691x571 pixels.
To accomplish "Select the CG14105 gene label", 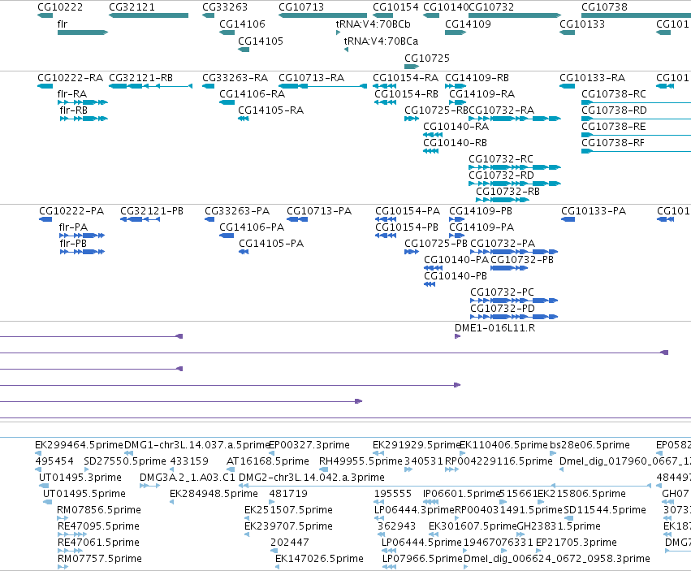I will (x=261, y=41).
